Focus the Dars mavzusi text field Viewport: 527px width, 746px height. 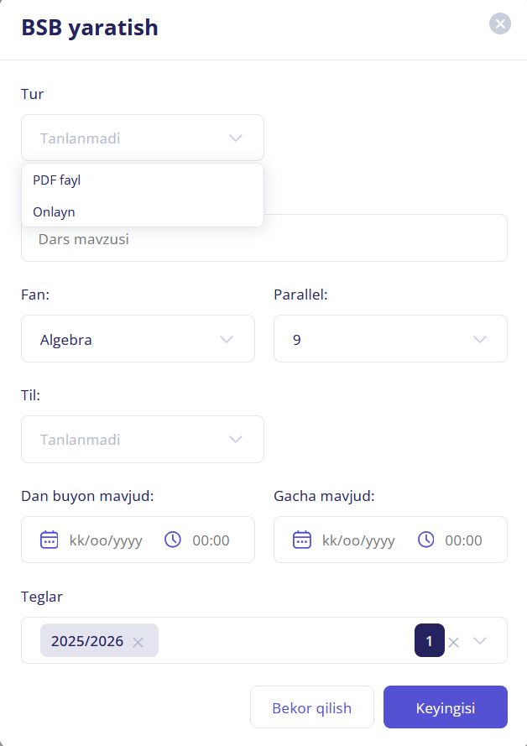click(264, 238)
